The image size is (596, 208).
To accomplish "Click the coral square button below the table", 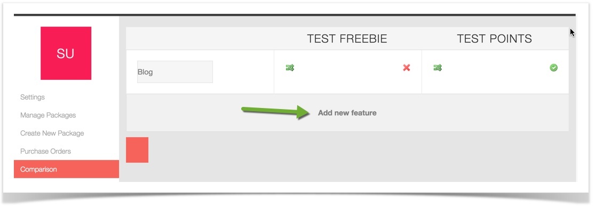I will click(x=137, y=150).
